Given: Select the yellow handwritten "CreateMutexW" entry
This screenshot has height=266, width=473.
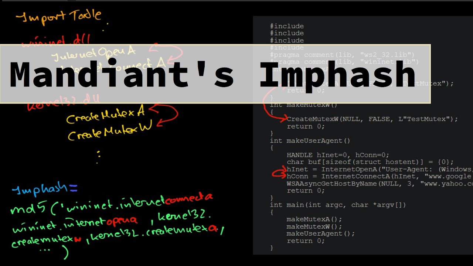Looking at the screenshot, I should [110, 132].
